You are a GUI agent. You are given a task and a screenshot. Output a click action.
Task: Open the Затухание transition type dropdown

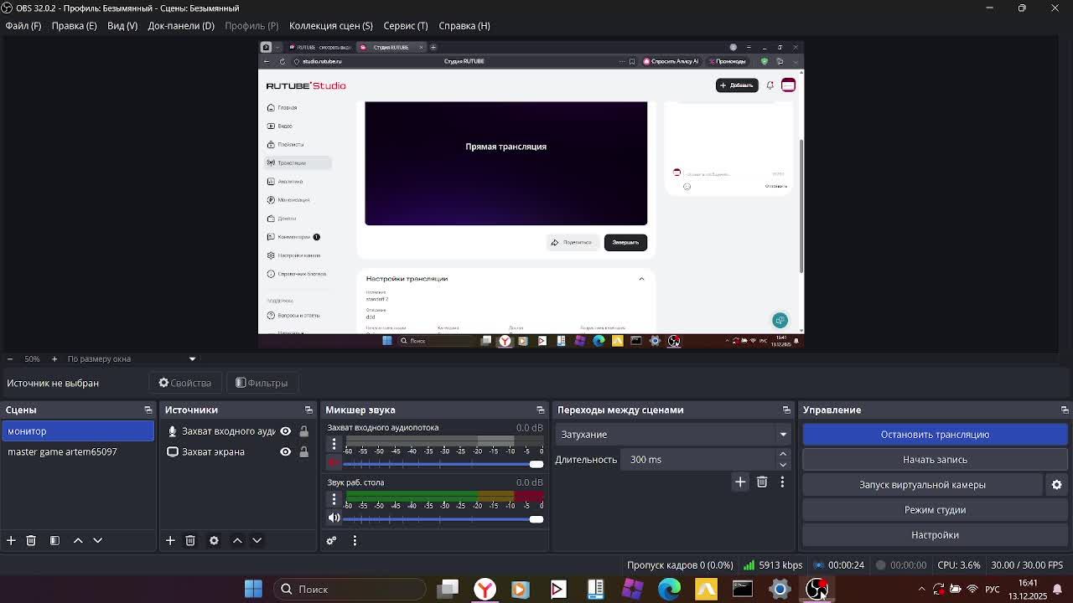tap(673, 434)
